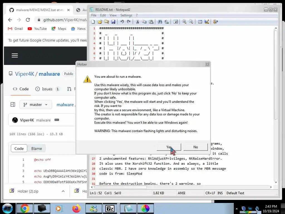Click the Viper4K owner link
This screenshot has height=214, width=285.
pyautogui.click(x=24, y=74)
